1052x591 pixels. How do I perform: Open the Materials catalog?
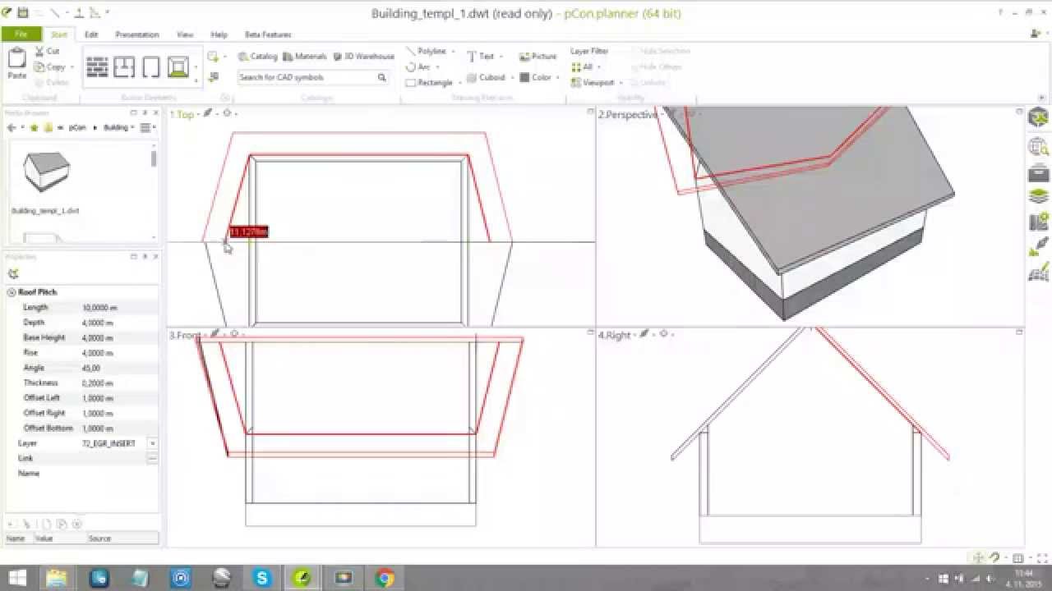coord(304,57)
